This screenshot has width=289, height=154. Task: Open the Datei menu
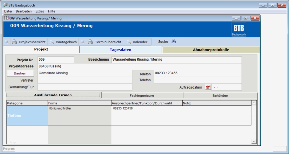click(x=8, y=11)
